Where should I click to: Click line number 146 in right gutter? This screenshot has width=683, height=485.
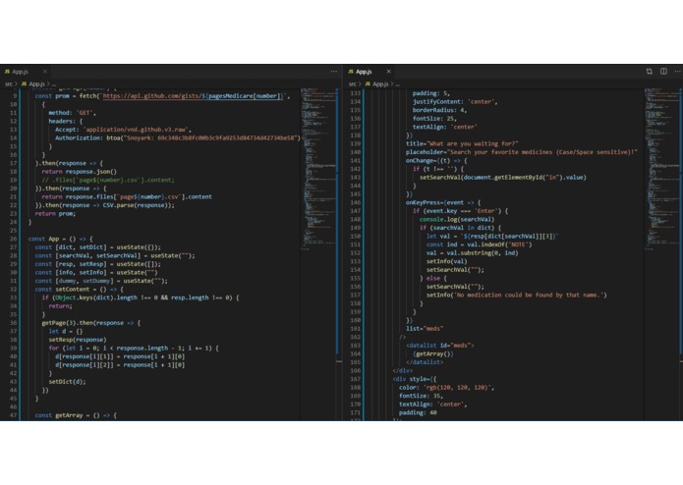[356, 202]
